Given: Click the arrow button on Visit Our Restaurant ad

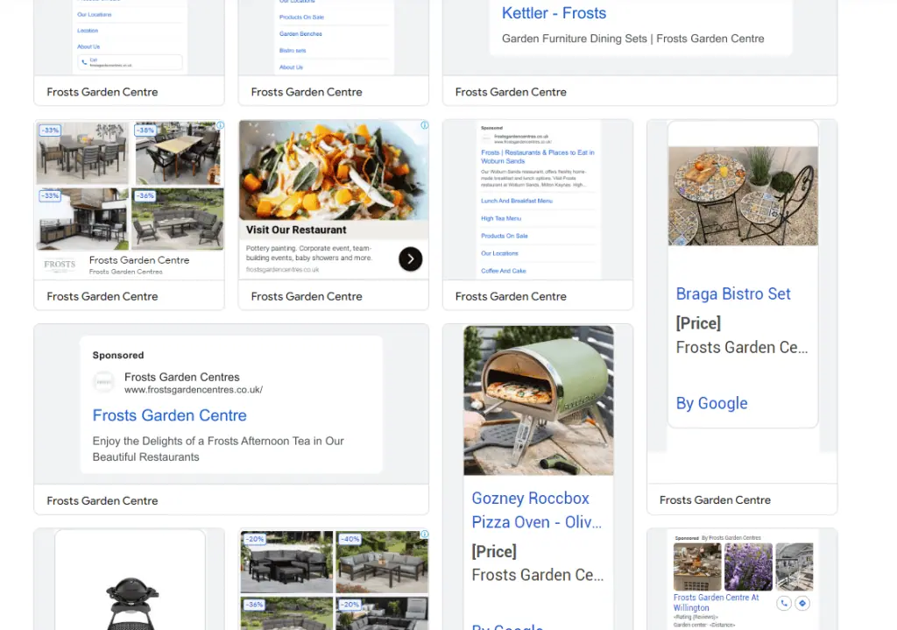Looking at the screenshot, I should 410,258.
